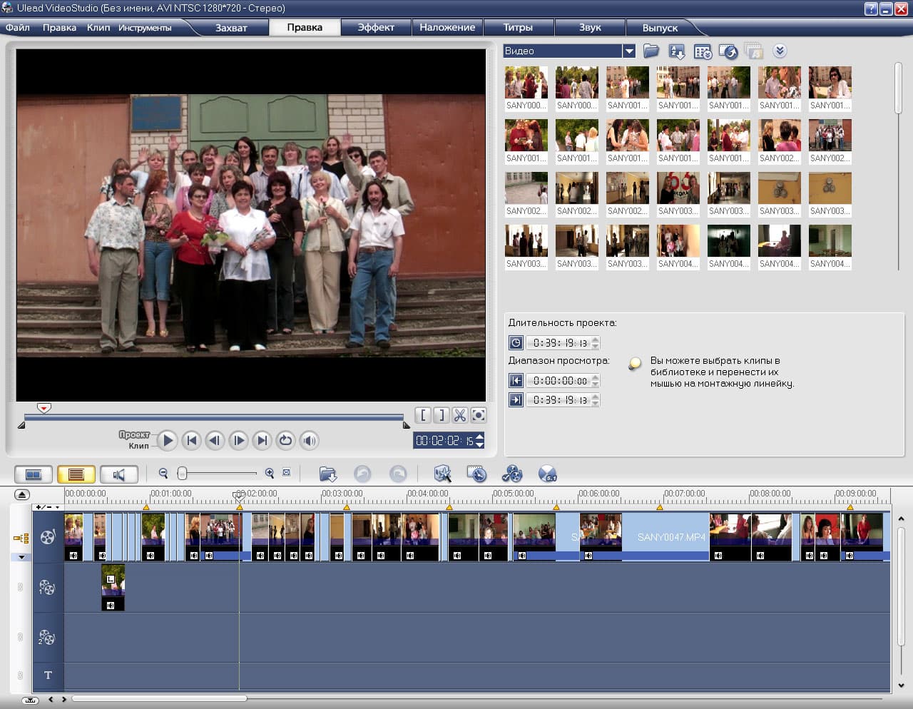Click the insert media files folder icon
Image resolution: width=913 pixels, height=709 pixels.
pyautogui.click(x=327, y=474)
